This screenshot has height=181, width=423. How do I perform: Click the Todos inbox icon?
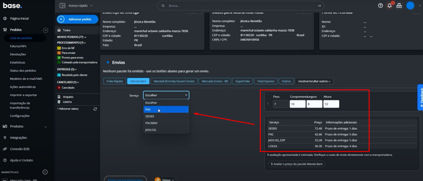(x=59, y=31)
